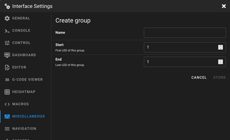The height and width of the screenshot is (140, 230).
Task: Switch to the Console tab
Action: [x=26, y=30]
